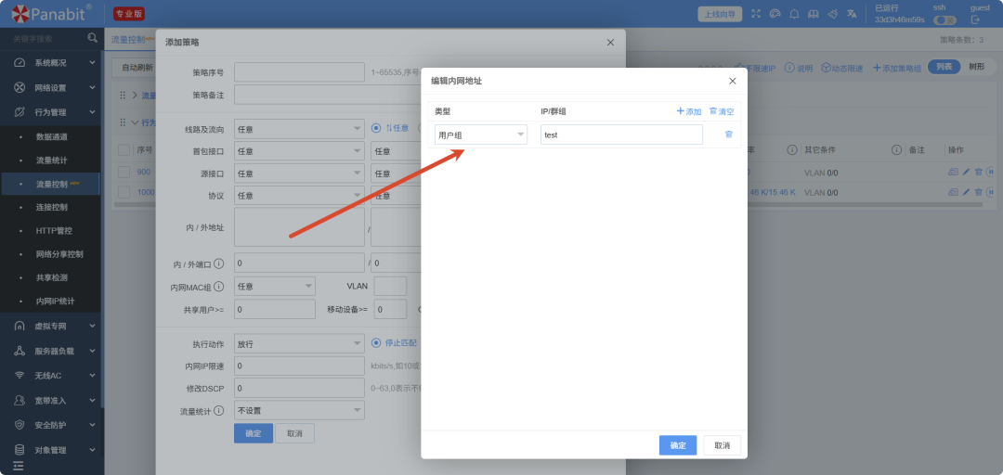This screenshot has height=475, width=1003.
Task: Click the 策略序号 input field
Action: tap(299, 71)
